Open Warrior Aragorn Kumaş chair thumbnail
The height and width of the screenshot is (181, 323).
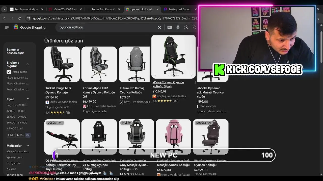coord(211,137)
